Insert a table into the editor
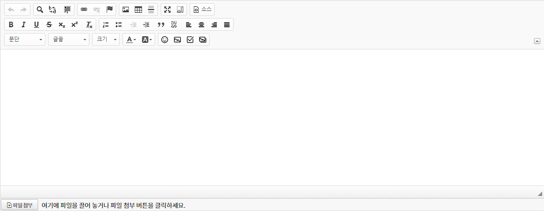 click(138, 10)
